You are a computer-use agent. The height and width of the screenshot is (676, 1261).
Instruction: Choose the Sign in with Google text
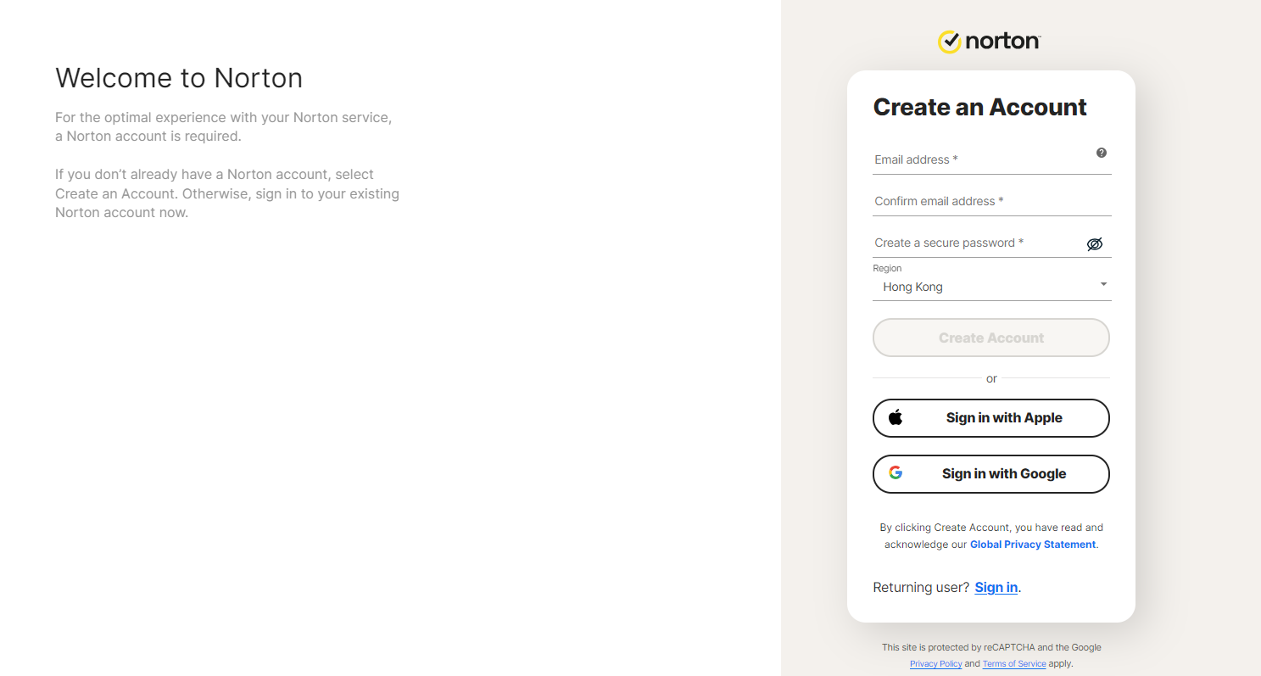[1004, 473]
